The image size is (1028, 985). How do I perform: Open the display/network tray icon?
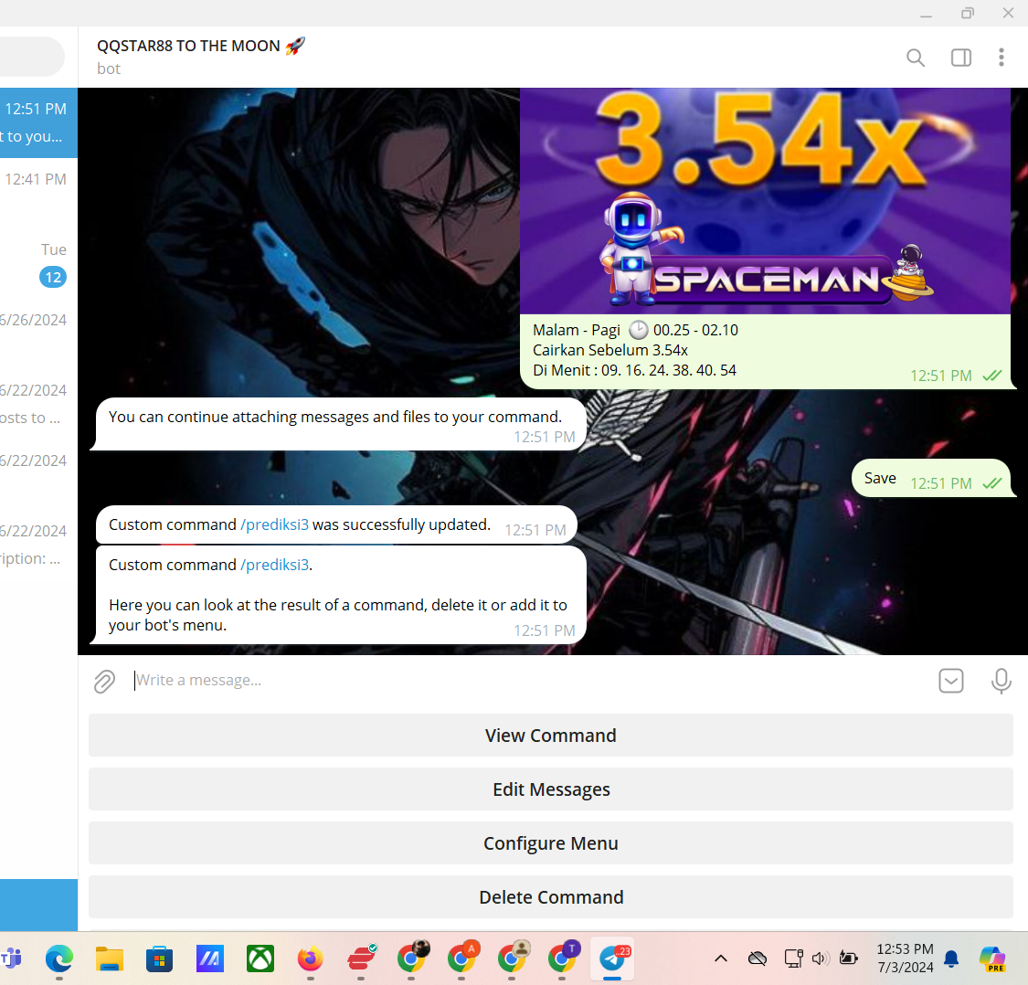pos(793,959)
